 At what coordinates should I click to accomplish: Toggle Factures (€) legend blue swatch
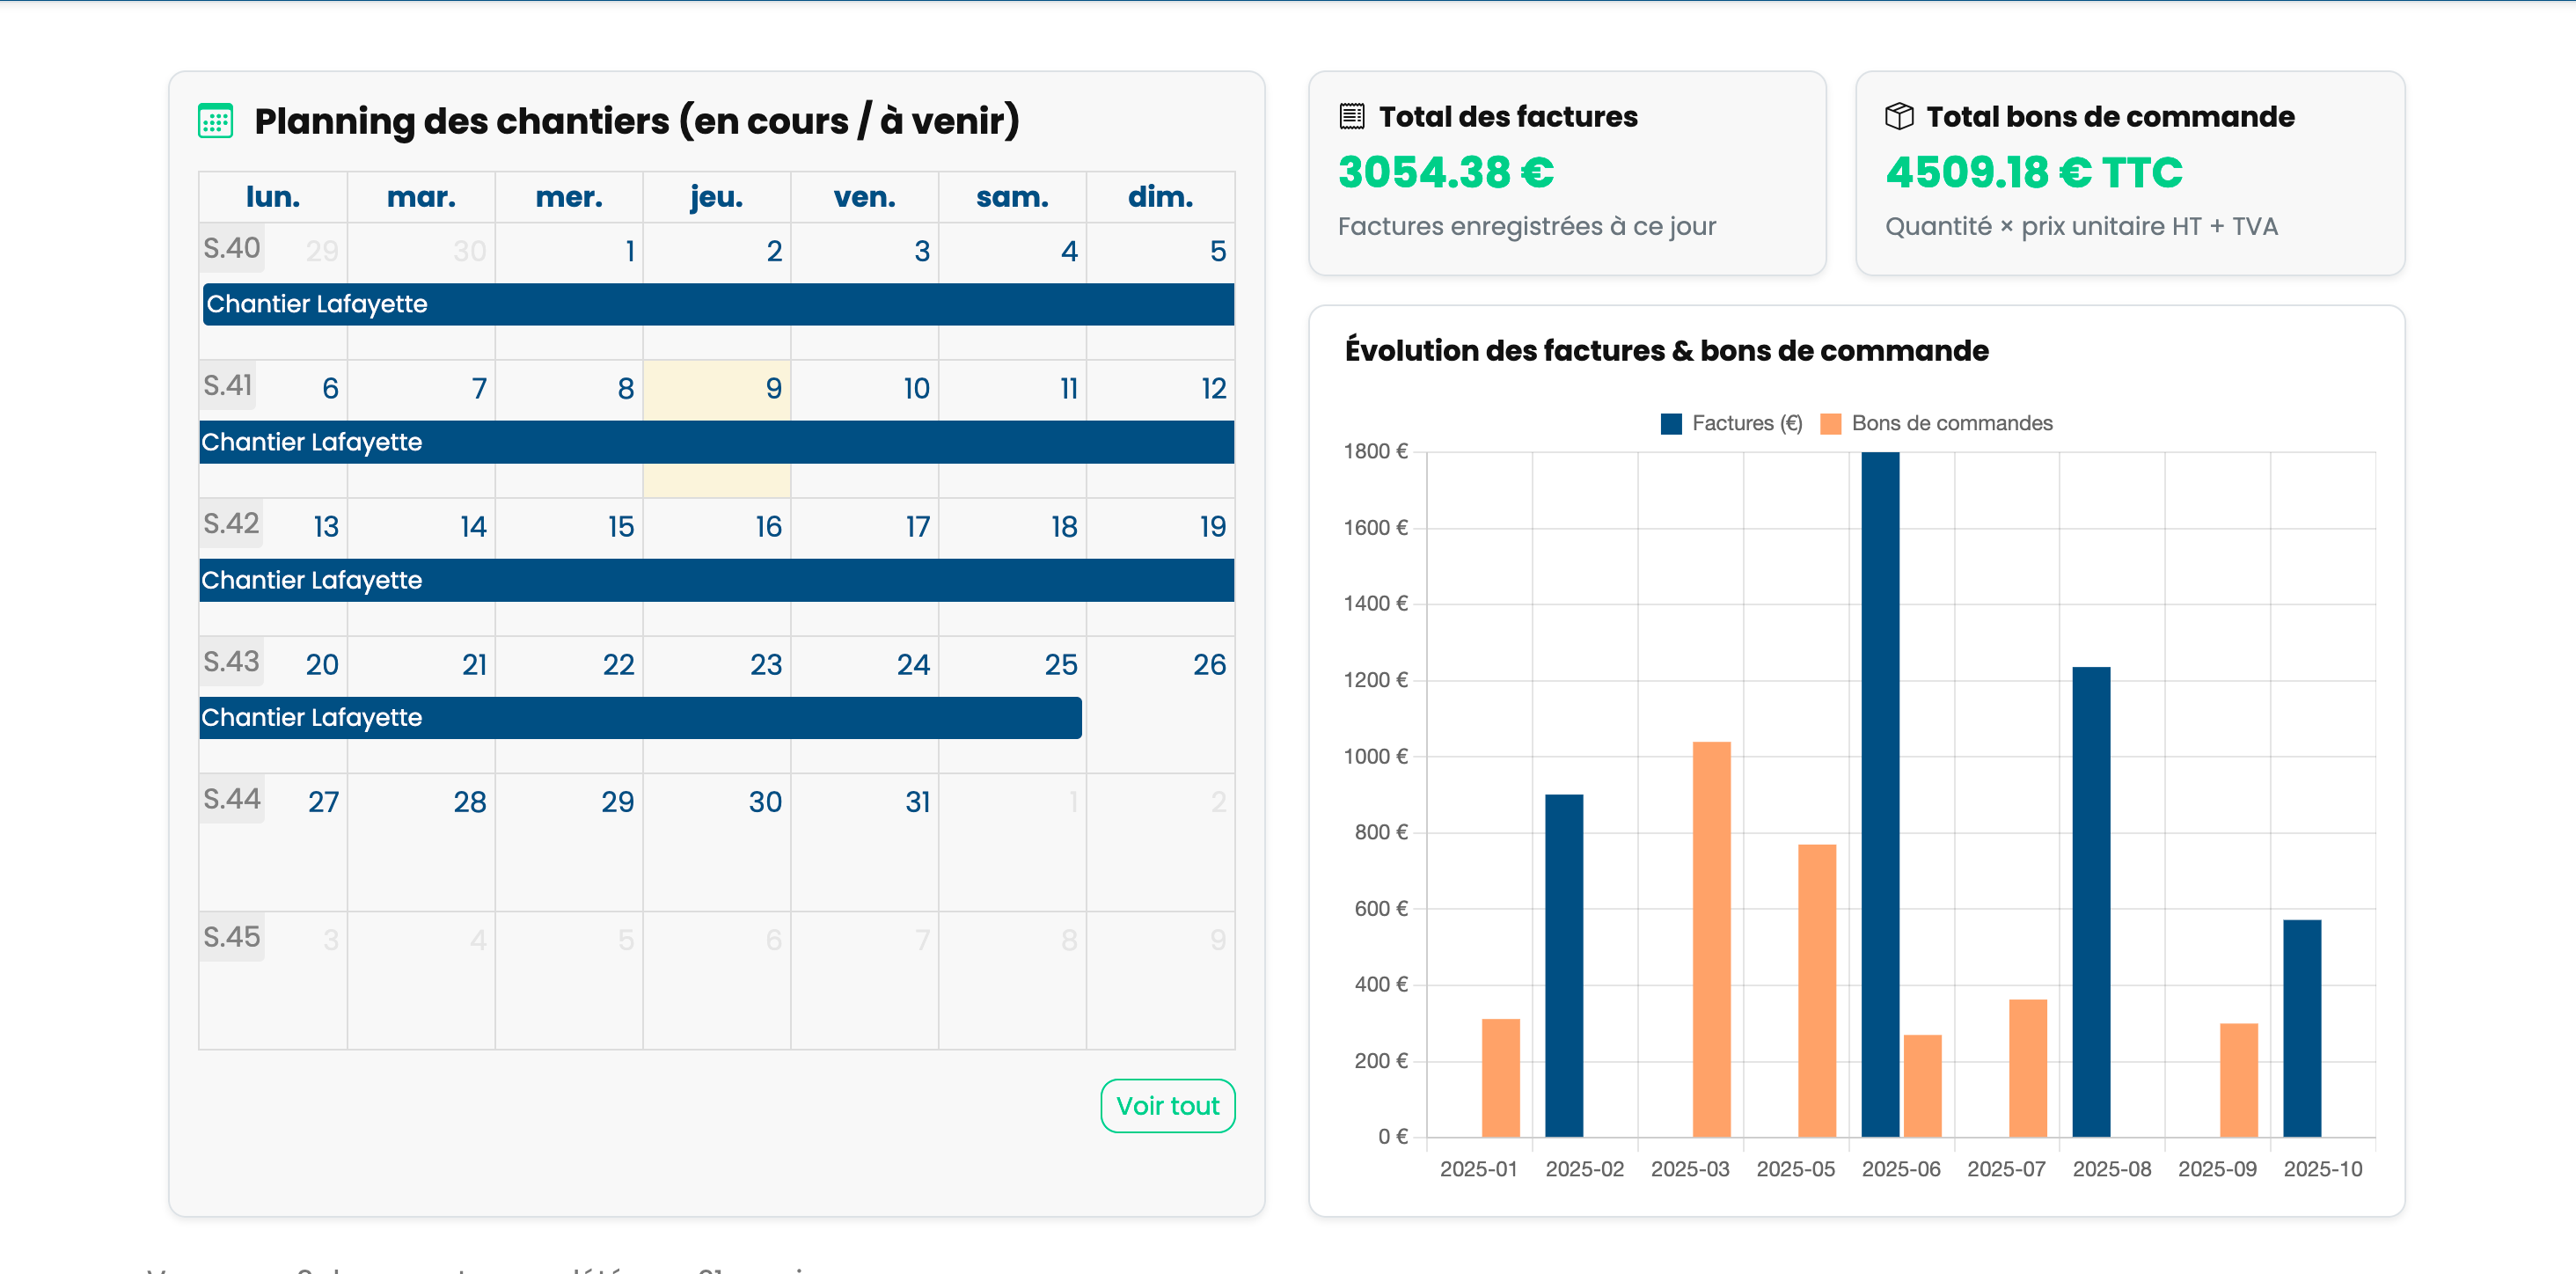[1670, 424]
